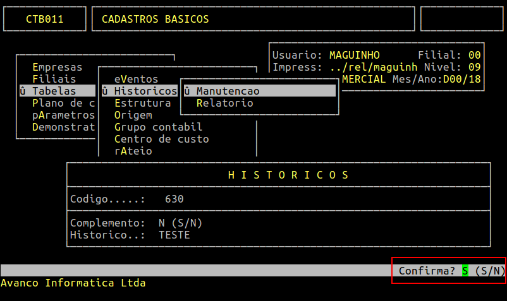Open pArametros in the main menu
Viewport: 507px width, 301px height.
pos(63,115)
